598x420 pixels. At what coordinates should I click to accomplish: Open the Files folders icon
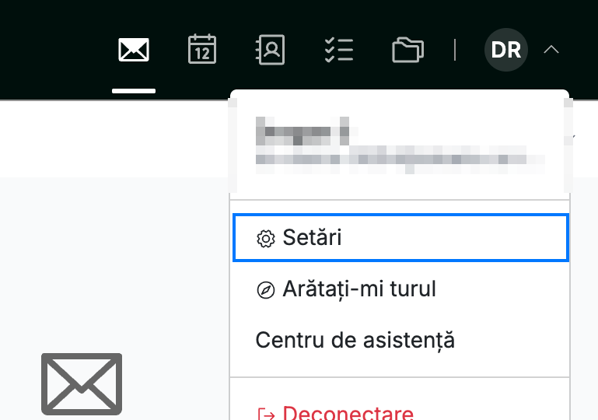click(x=407, y=50)
